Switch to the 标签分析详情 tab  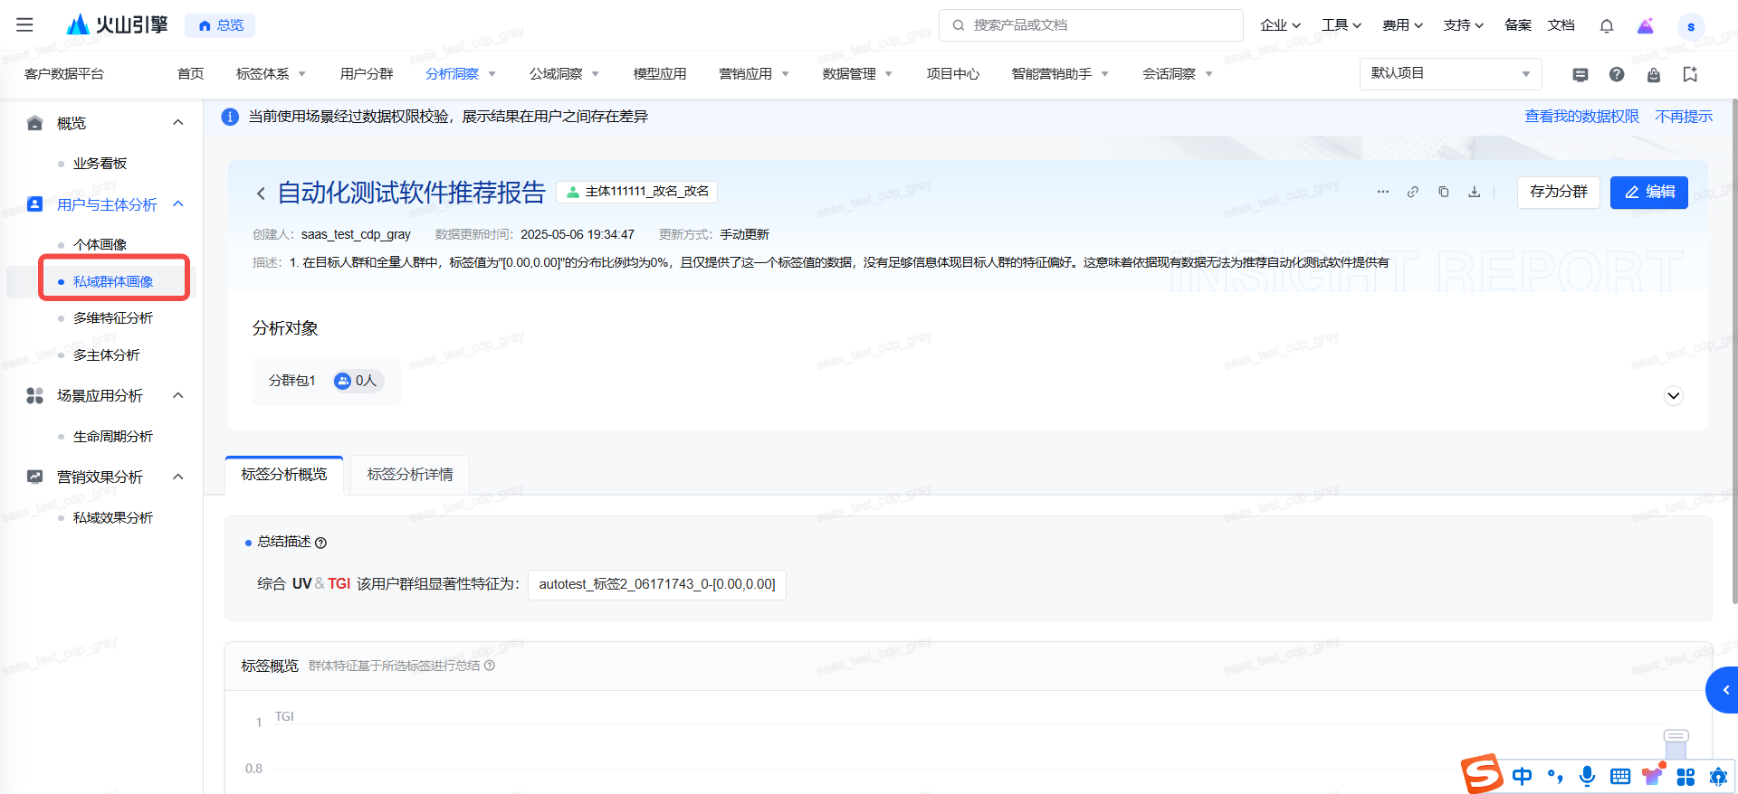pyautogui.click(x=410, y=475)
